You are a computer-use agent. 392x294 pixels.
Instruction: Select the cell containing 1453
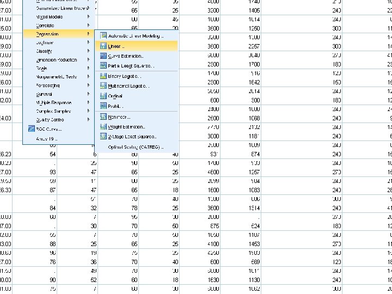click(x=241, y=244)
